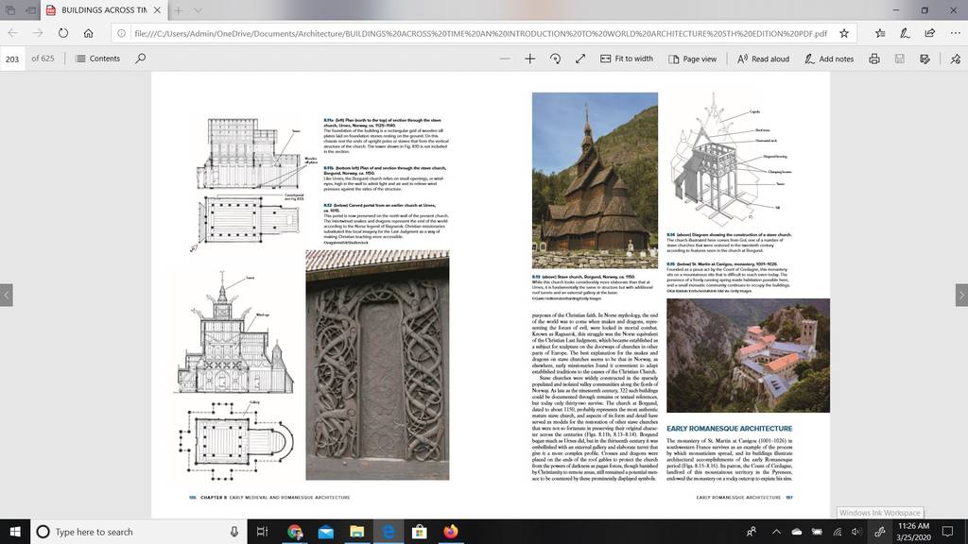Open the PDF Contents panel
The width and height of the screenshot is (968, 544).
(x=97, y=59)
